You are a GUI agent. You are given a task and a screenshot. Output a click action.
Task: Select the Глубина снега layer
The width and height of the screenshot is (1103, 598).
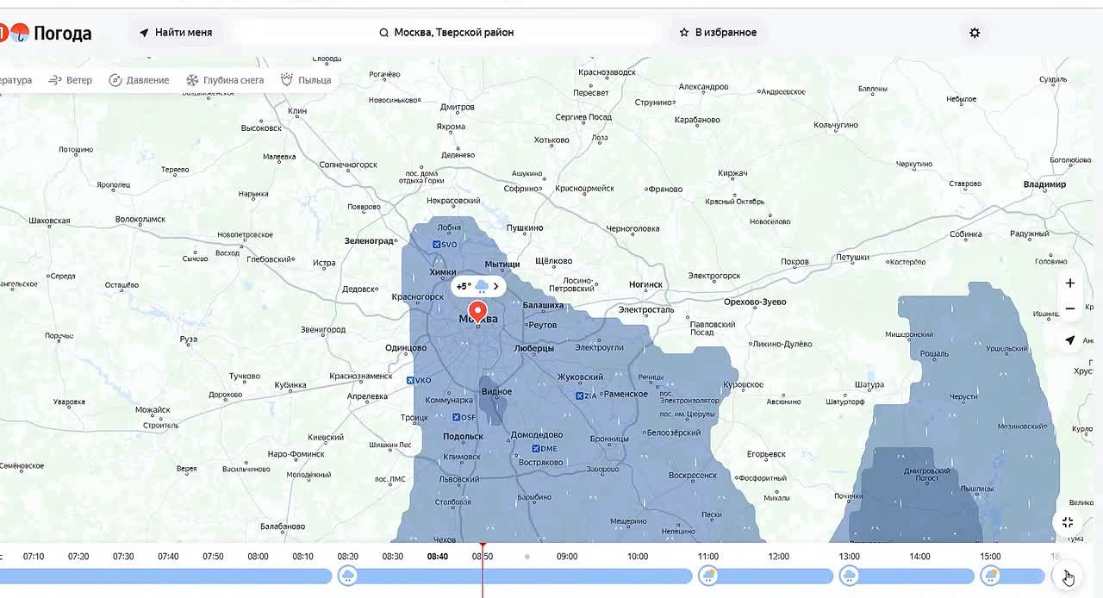pyautogui.click(x=225, y=80)
